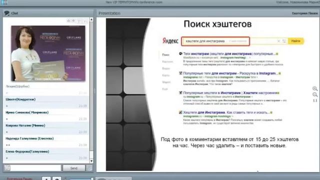Select the chat message from Елена Федорова
Image resolution: width=320 pixels, height=180 pixels.
[x=46, y=154]
